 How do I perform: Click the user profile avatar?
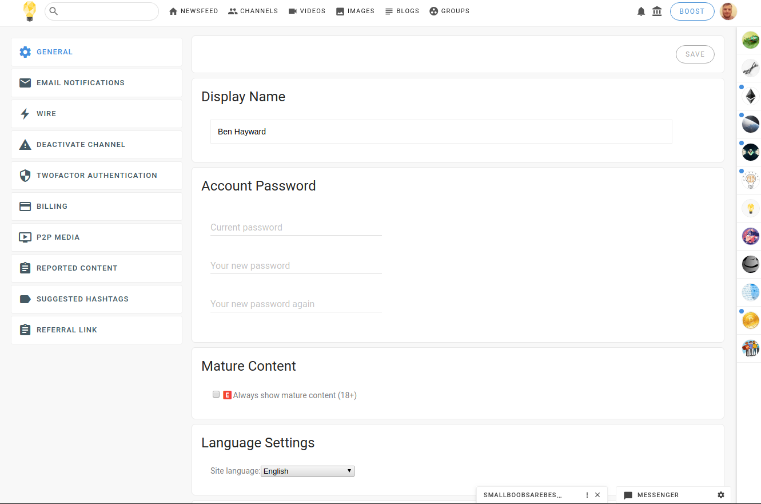tap(728, 11)
